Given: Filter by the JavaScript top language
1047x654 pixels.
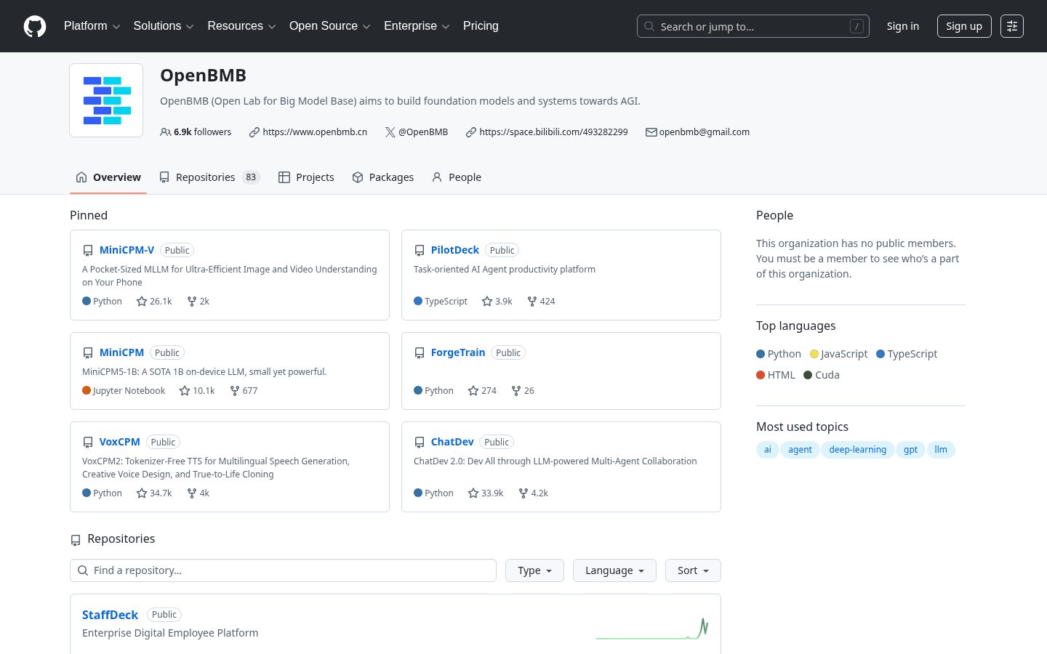Looking at the screenshot, I should [x=839, y=354].
